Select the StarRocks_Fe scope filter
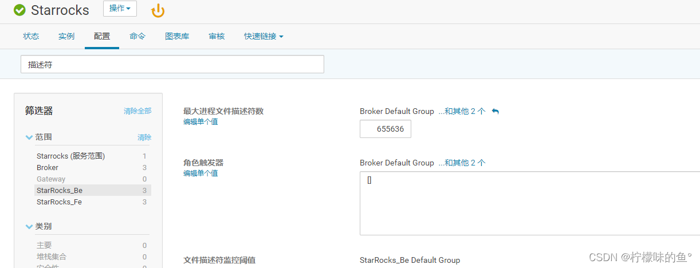Screen dimensions: 700x268 tap(92, 202)
